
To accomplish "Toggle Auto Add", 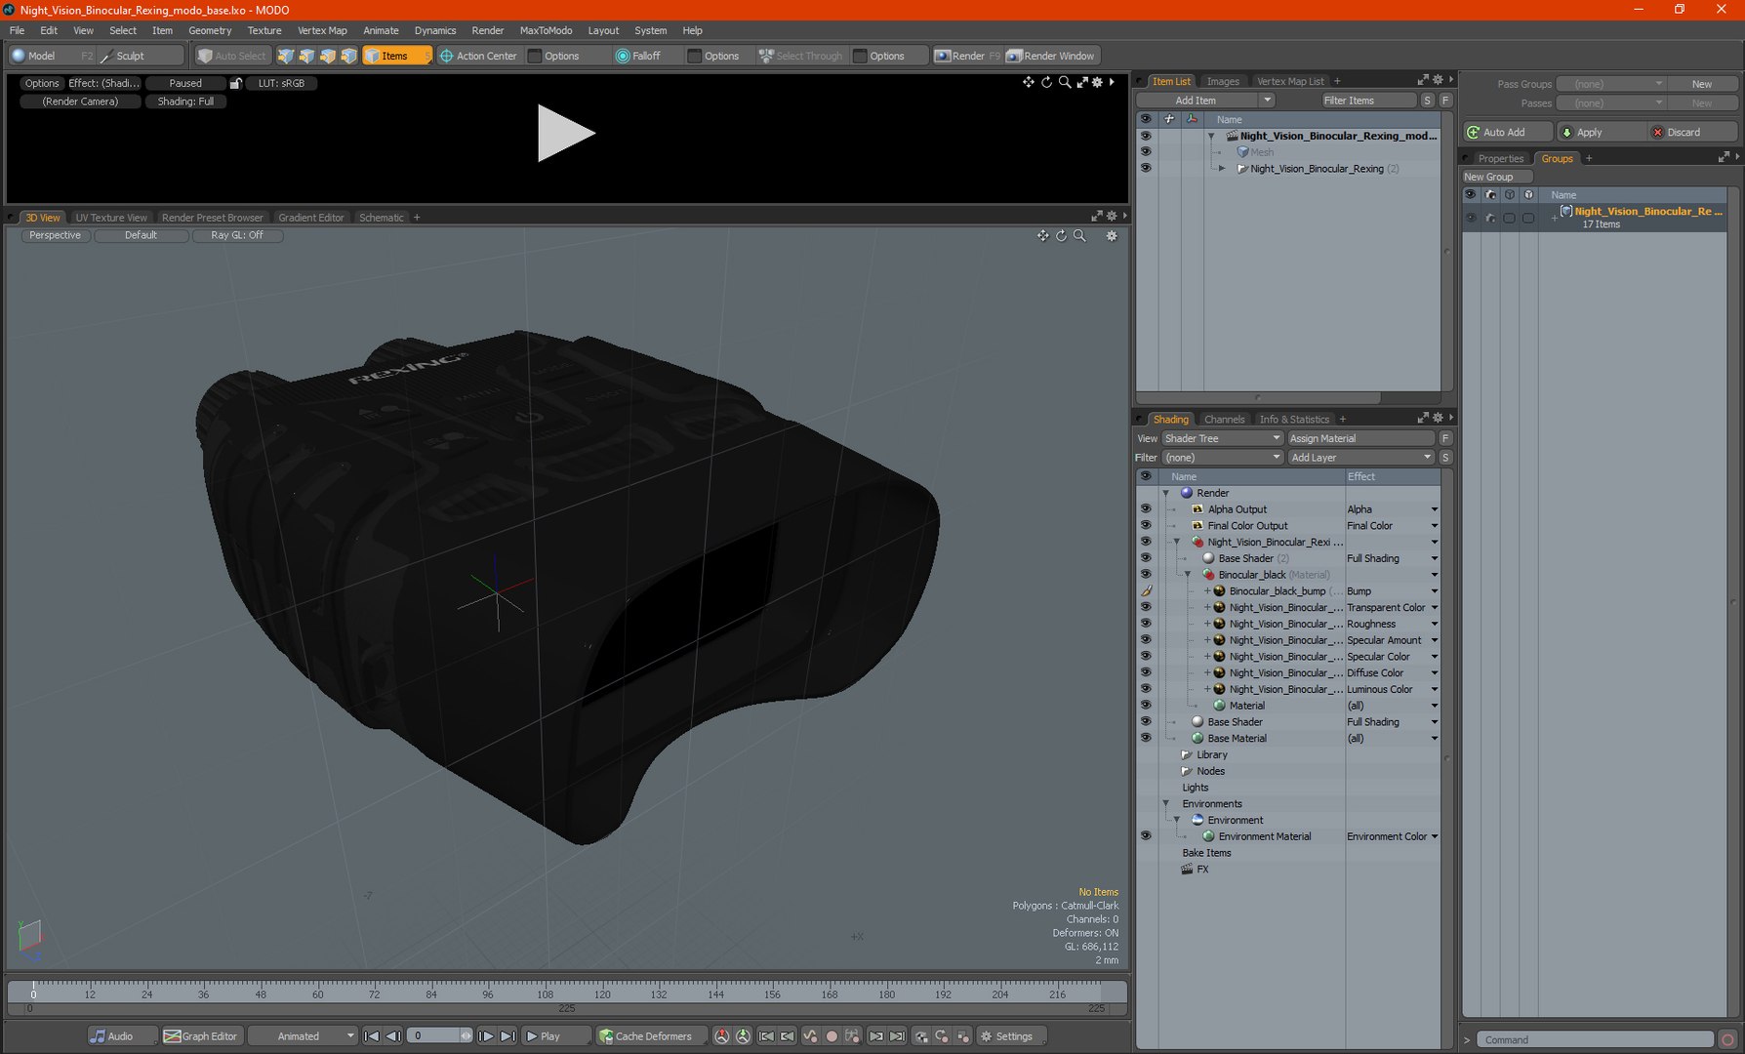I will point(1508,132).
